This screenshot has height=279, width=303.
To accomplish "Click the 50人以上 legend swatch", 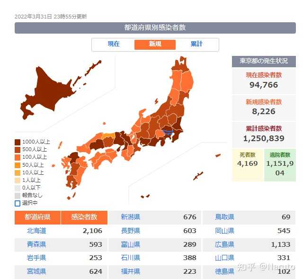I will (x=18, y=165).
